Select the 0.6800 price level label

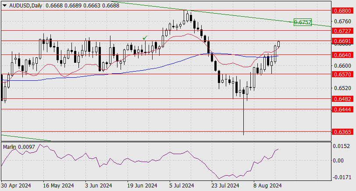pos(342,11)
